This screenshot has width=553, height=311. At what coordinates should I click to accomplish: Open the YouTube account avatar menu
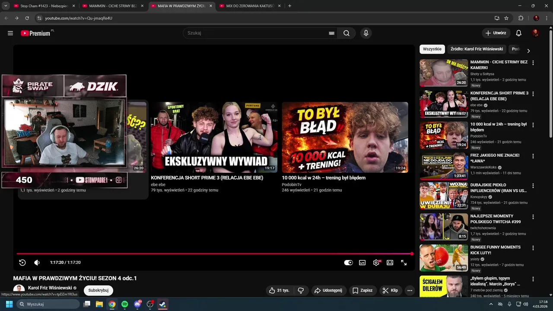[x=536, y=33]
